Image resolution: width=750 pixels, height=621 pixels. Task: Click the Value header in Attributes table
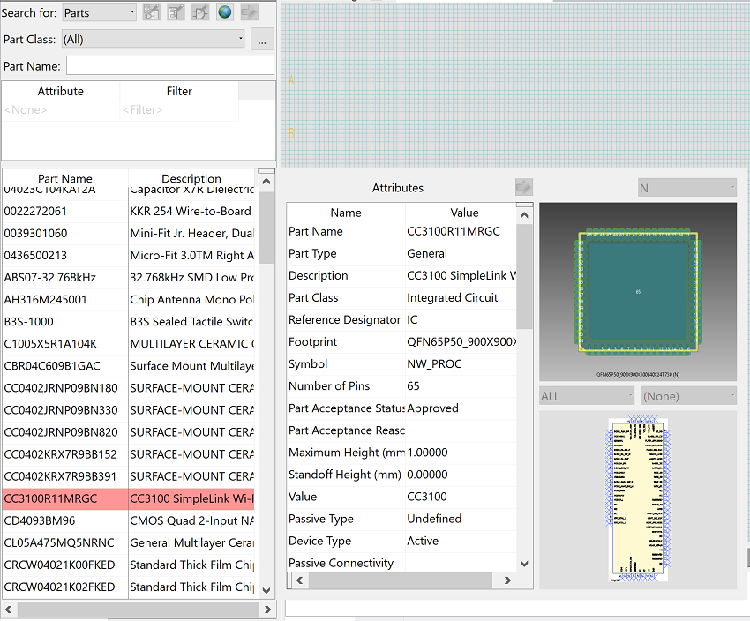click(x=464, y=213)
